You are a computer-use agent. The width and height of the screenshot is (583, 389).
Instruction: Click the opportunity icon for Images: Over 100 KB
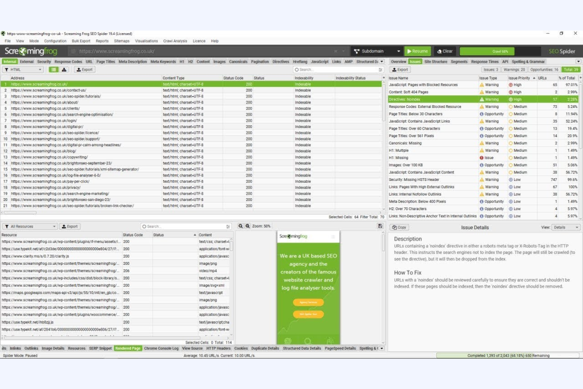tap(482, 165)
